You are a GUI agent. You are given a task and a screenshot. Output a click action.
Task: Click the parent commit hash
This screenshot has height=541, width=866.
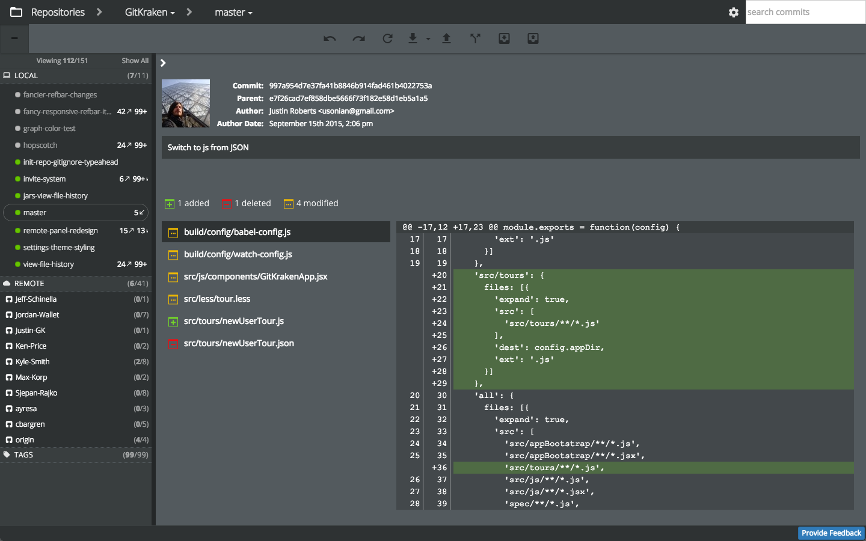[348, 99]
